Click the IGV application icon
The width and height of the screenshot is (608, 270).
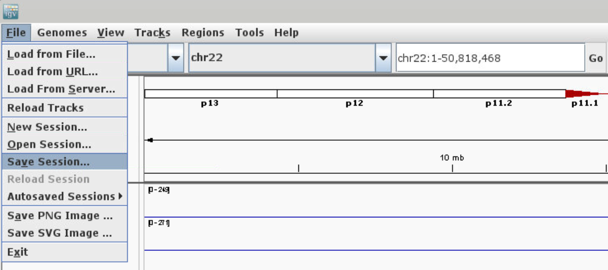click(10, 11)
